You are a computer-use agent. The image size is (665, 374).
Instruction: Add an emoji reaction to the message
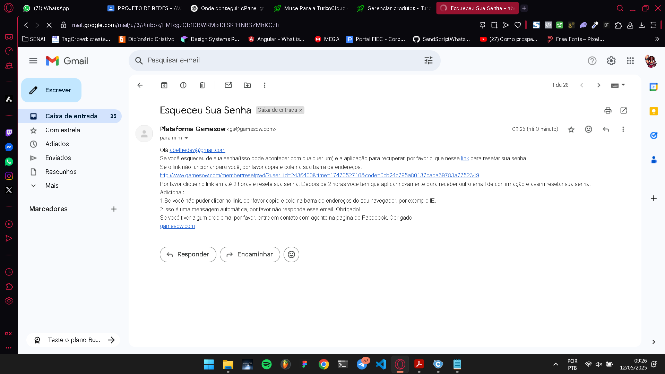click(x=588, y=129)
